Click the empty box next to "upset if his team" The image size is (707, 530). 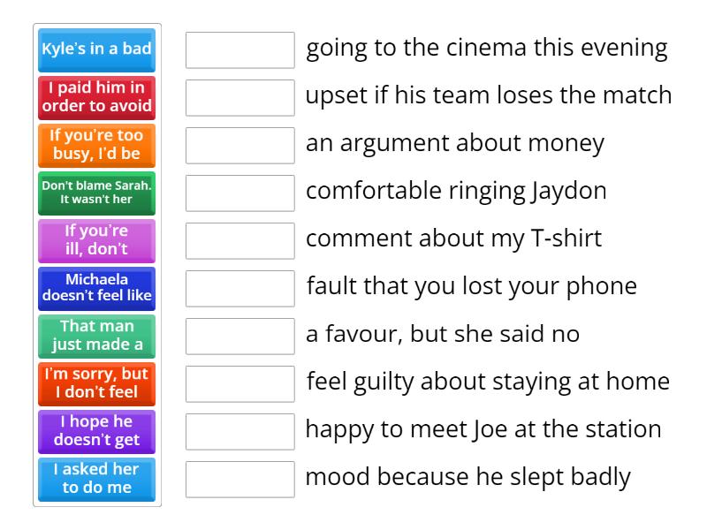[x=240, y=97]
